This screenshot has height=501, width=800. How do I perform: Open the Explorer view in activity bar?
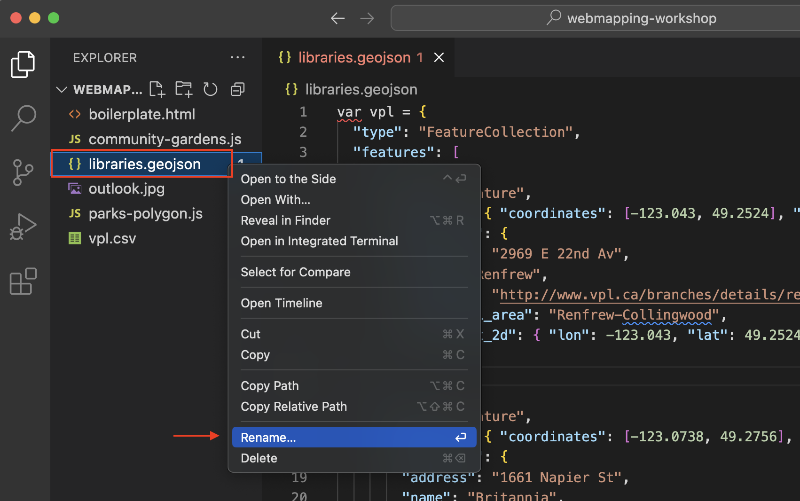coord(23,64)
